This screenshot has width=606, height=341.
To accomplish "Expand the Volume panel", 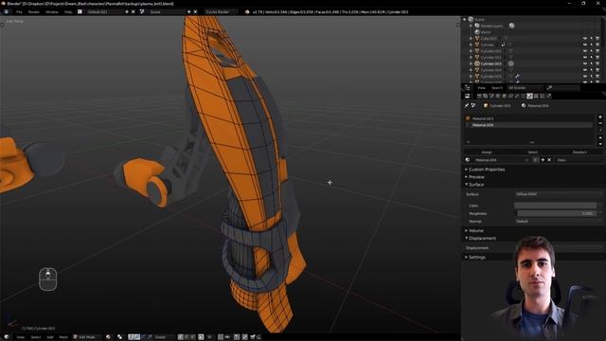I will (x=475, y=230).
